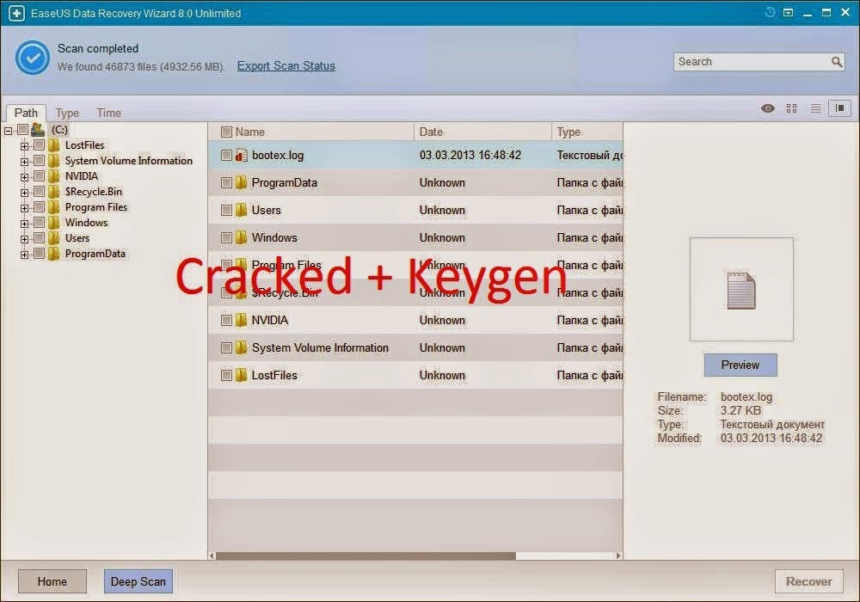Click the Windows folder icon in file list
The image size is (860, 602).
coord(242,237)
